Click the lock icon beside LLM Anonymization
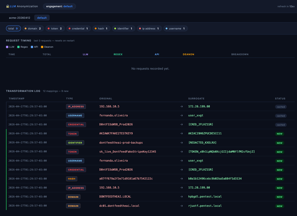This screenshot has height=216, width=297. 8,6
